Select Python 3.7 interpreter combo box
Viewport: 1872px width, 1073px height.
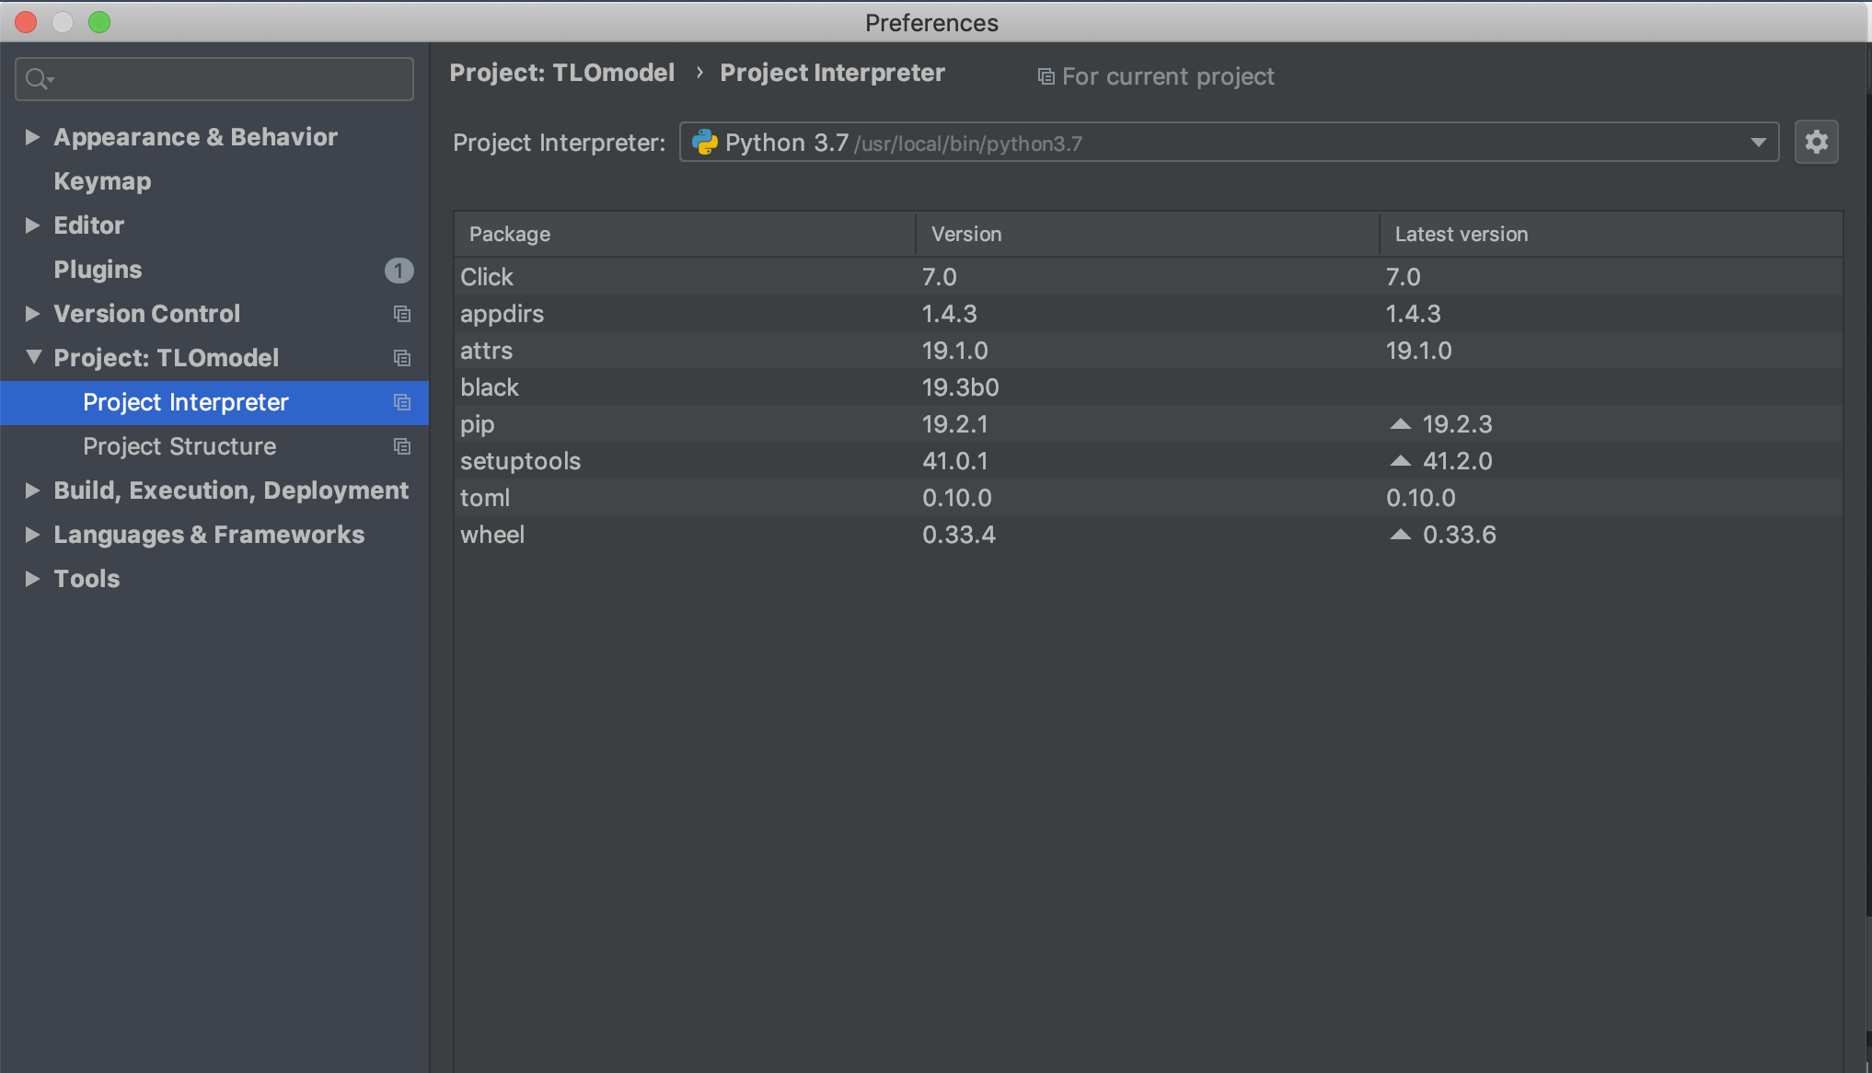(x=1229, y=143)
